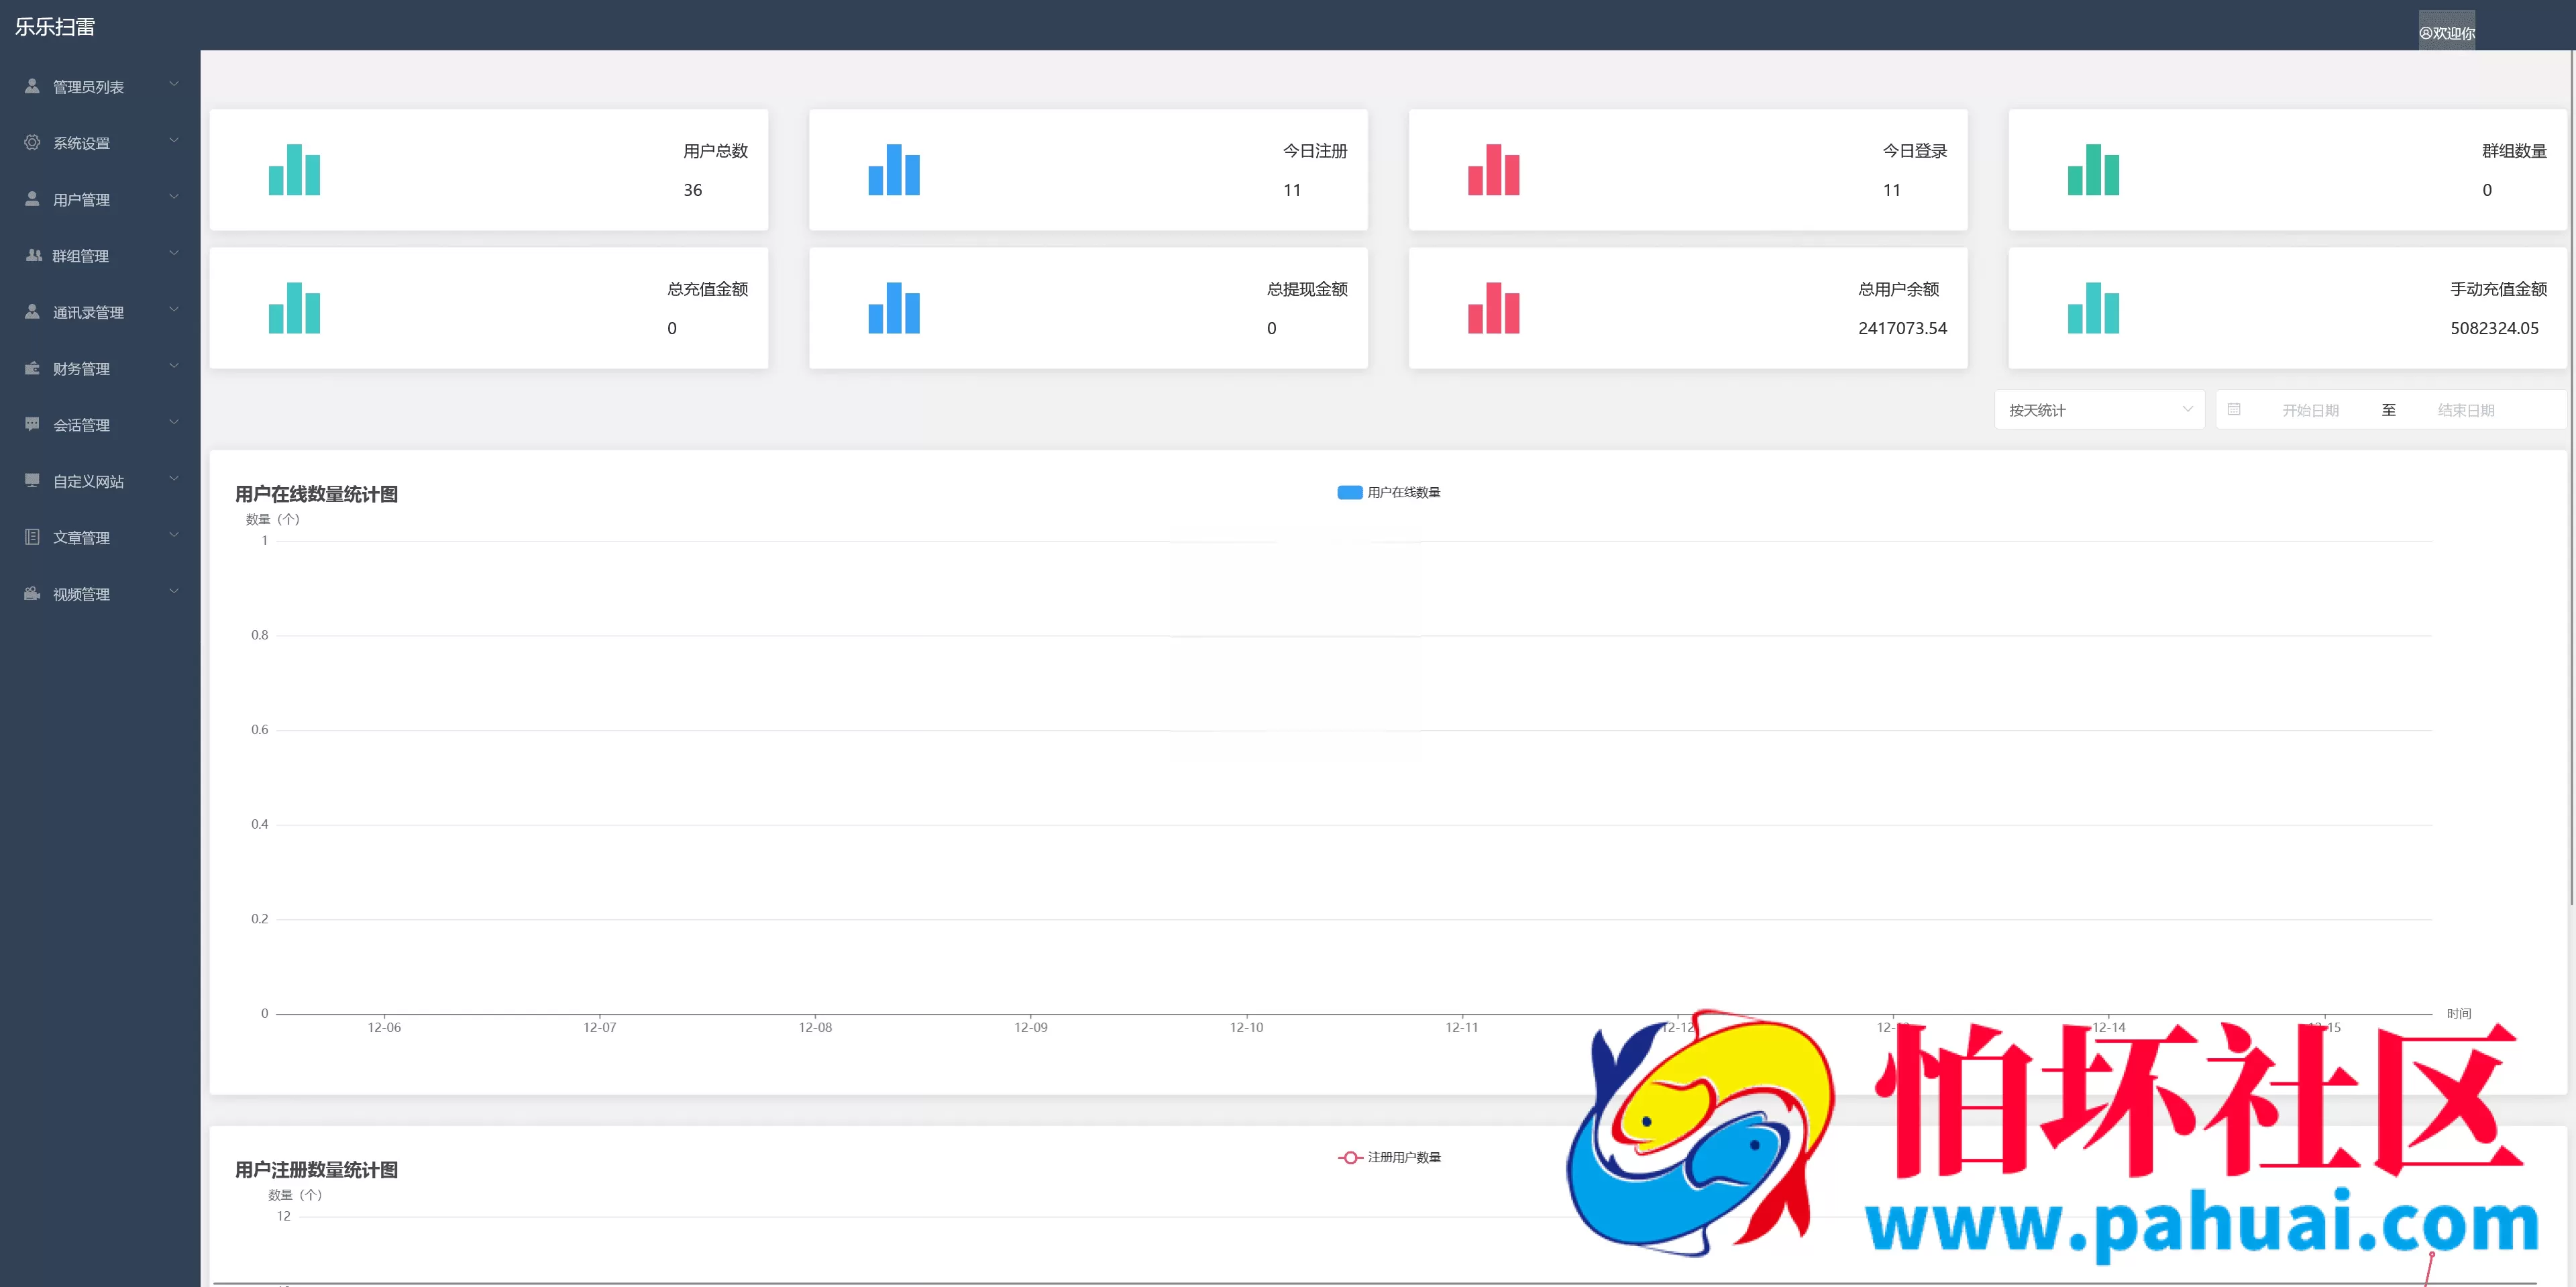Toggle 用户在线数量 legend series
Viewport: 2576px width, 1287px height.
click(1388, 492)
